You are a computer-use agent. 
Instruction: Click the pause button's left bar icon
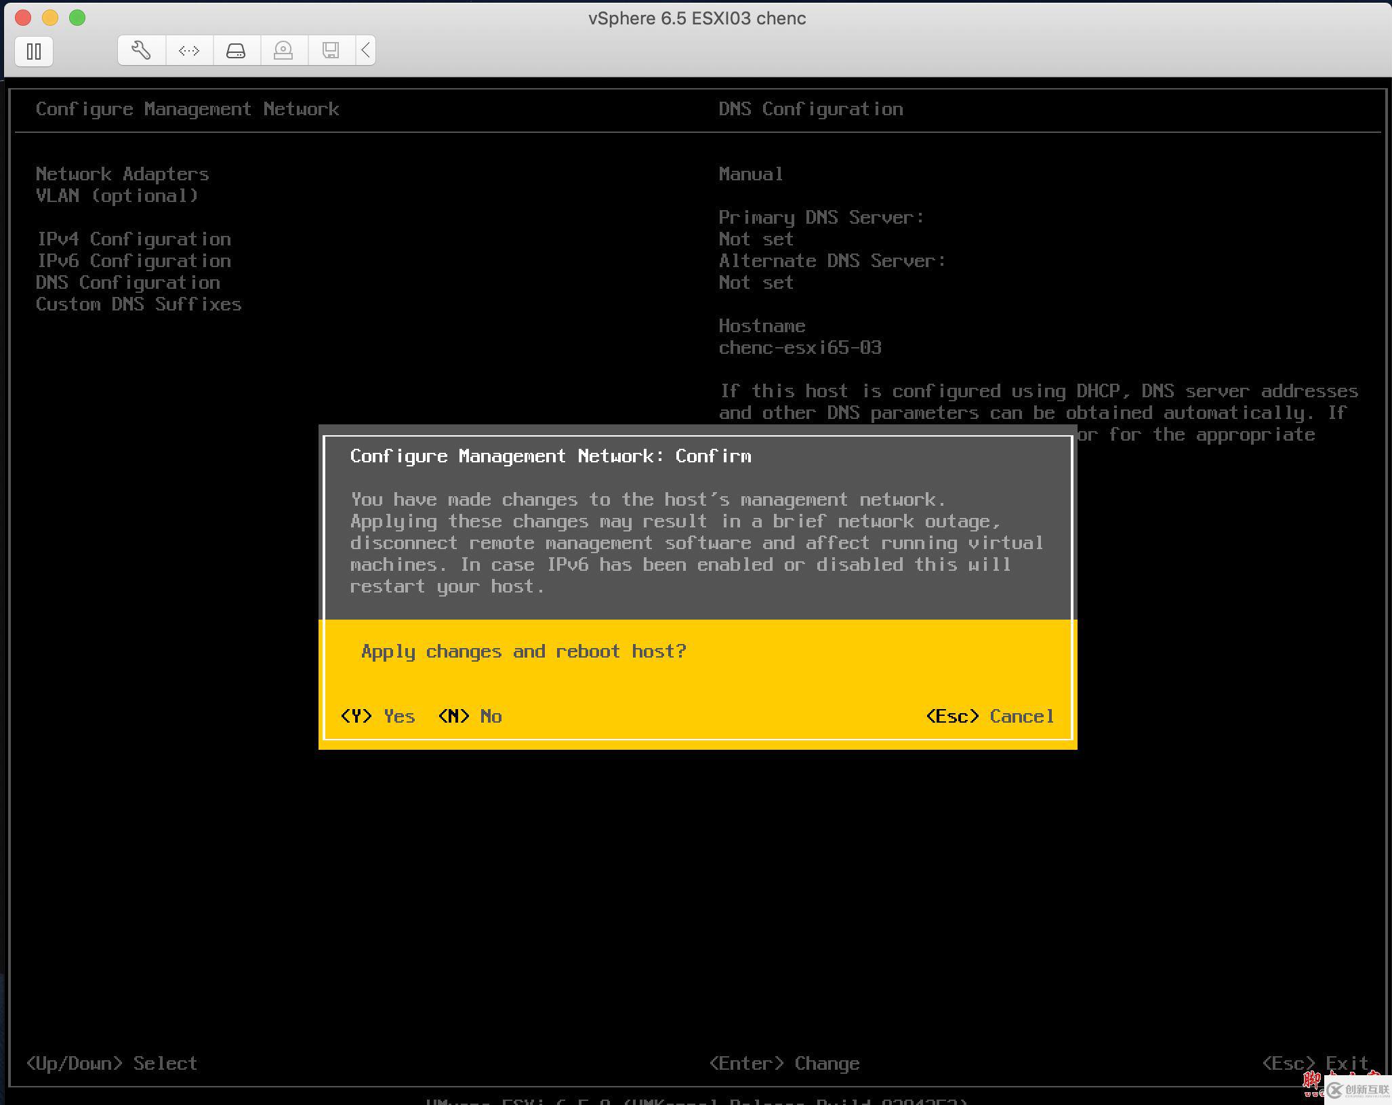coord(30,52)
